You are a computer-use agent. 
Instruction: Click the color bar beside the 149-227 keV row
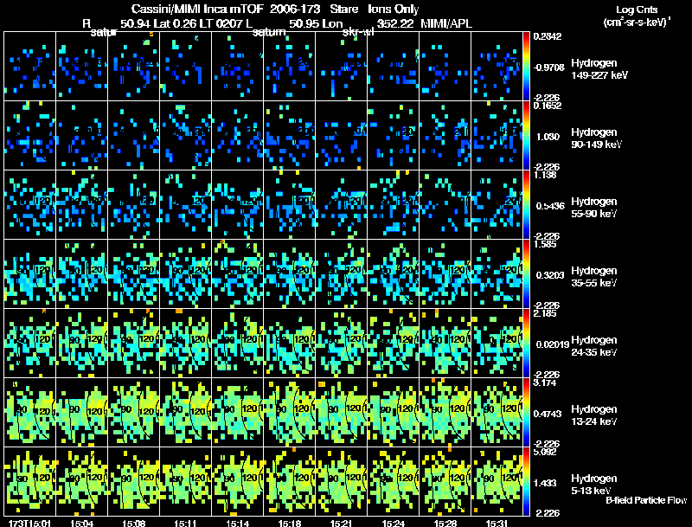526,67
